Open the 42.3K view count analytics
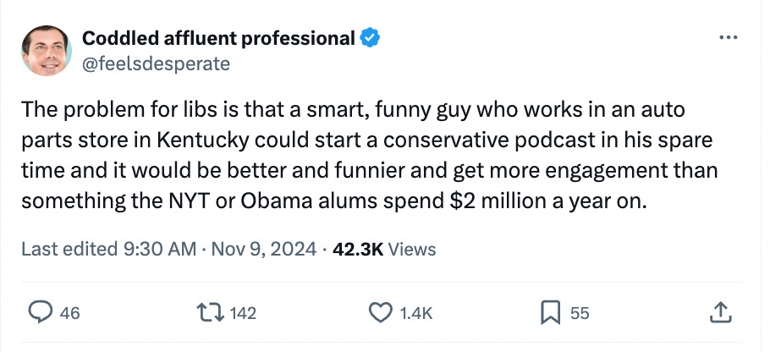This screenshot has width=770, height=352. pos(359,249)
